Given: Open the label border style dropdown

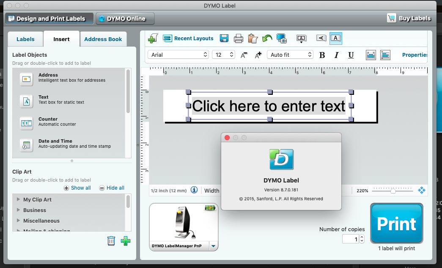Looking at the screenshot, I should pyautogui.click(x=301, y=39).
